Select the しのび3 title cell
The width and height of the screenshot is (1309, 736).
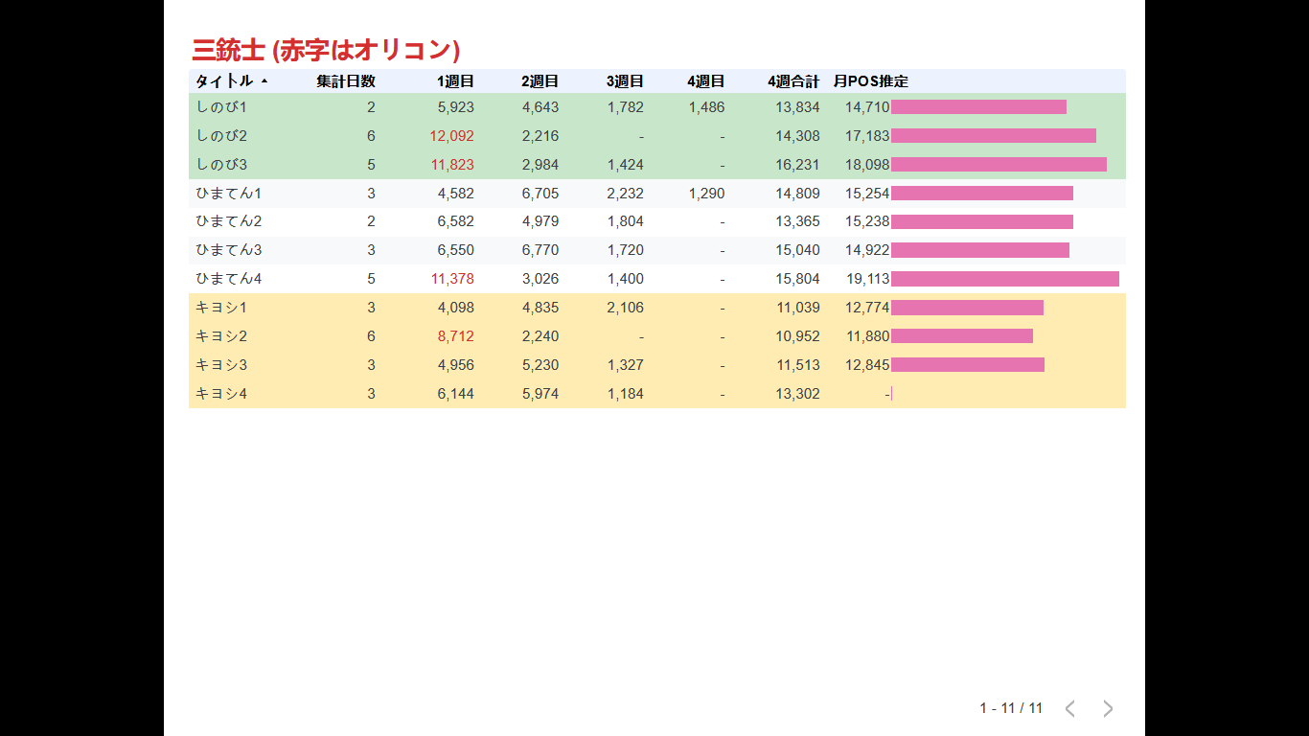tap(221, 165)
